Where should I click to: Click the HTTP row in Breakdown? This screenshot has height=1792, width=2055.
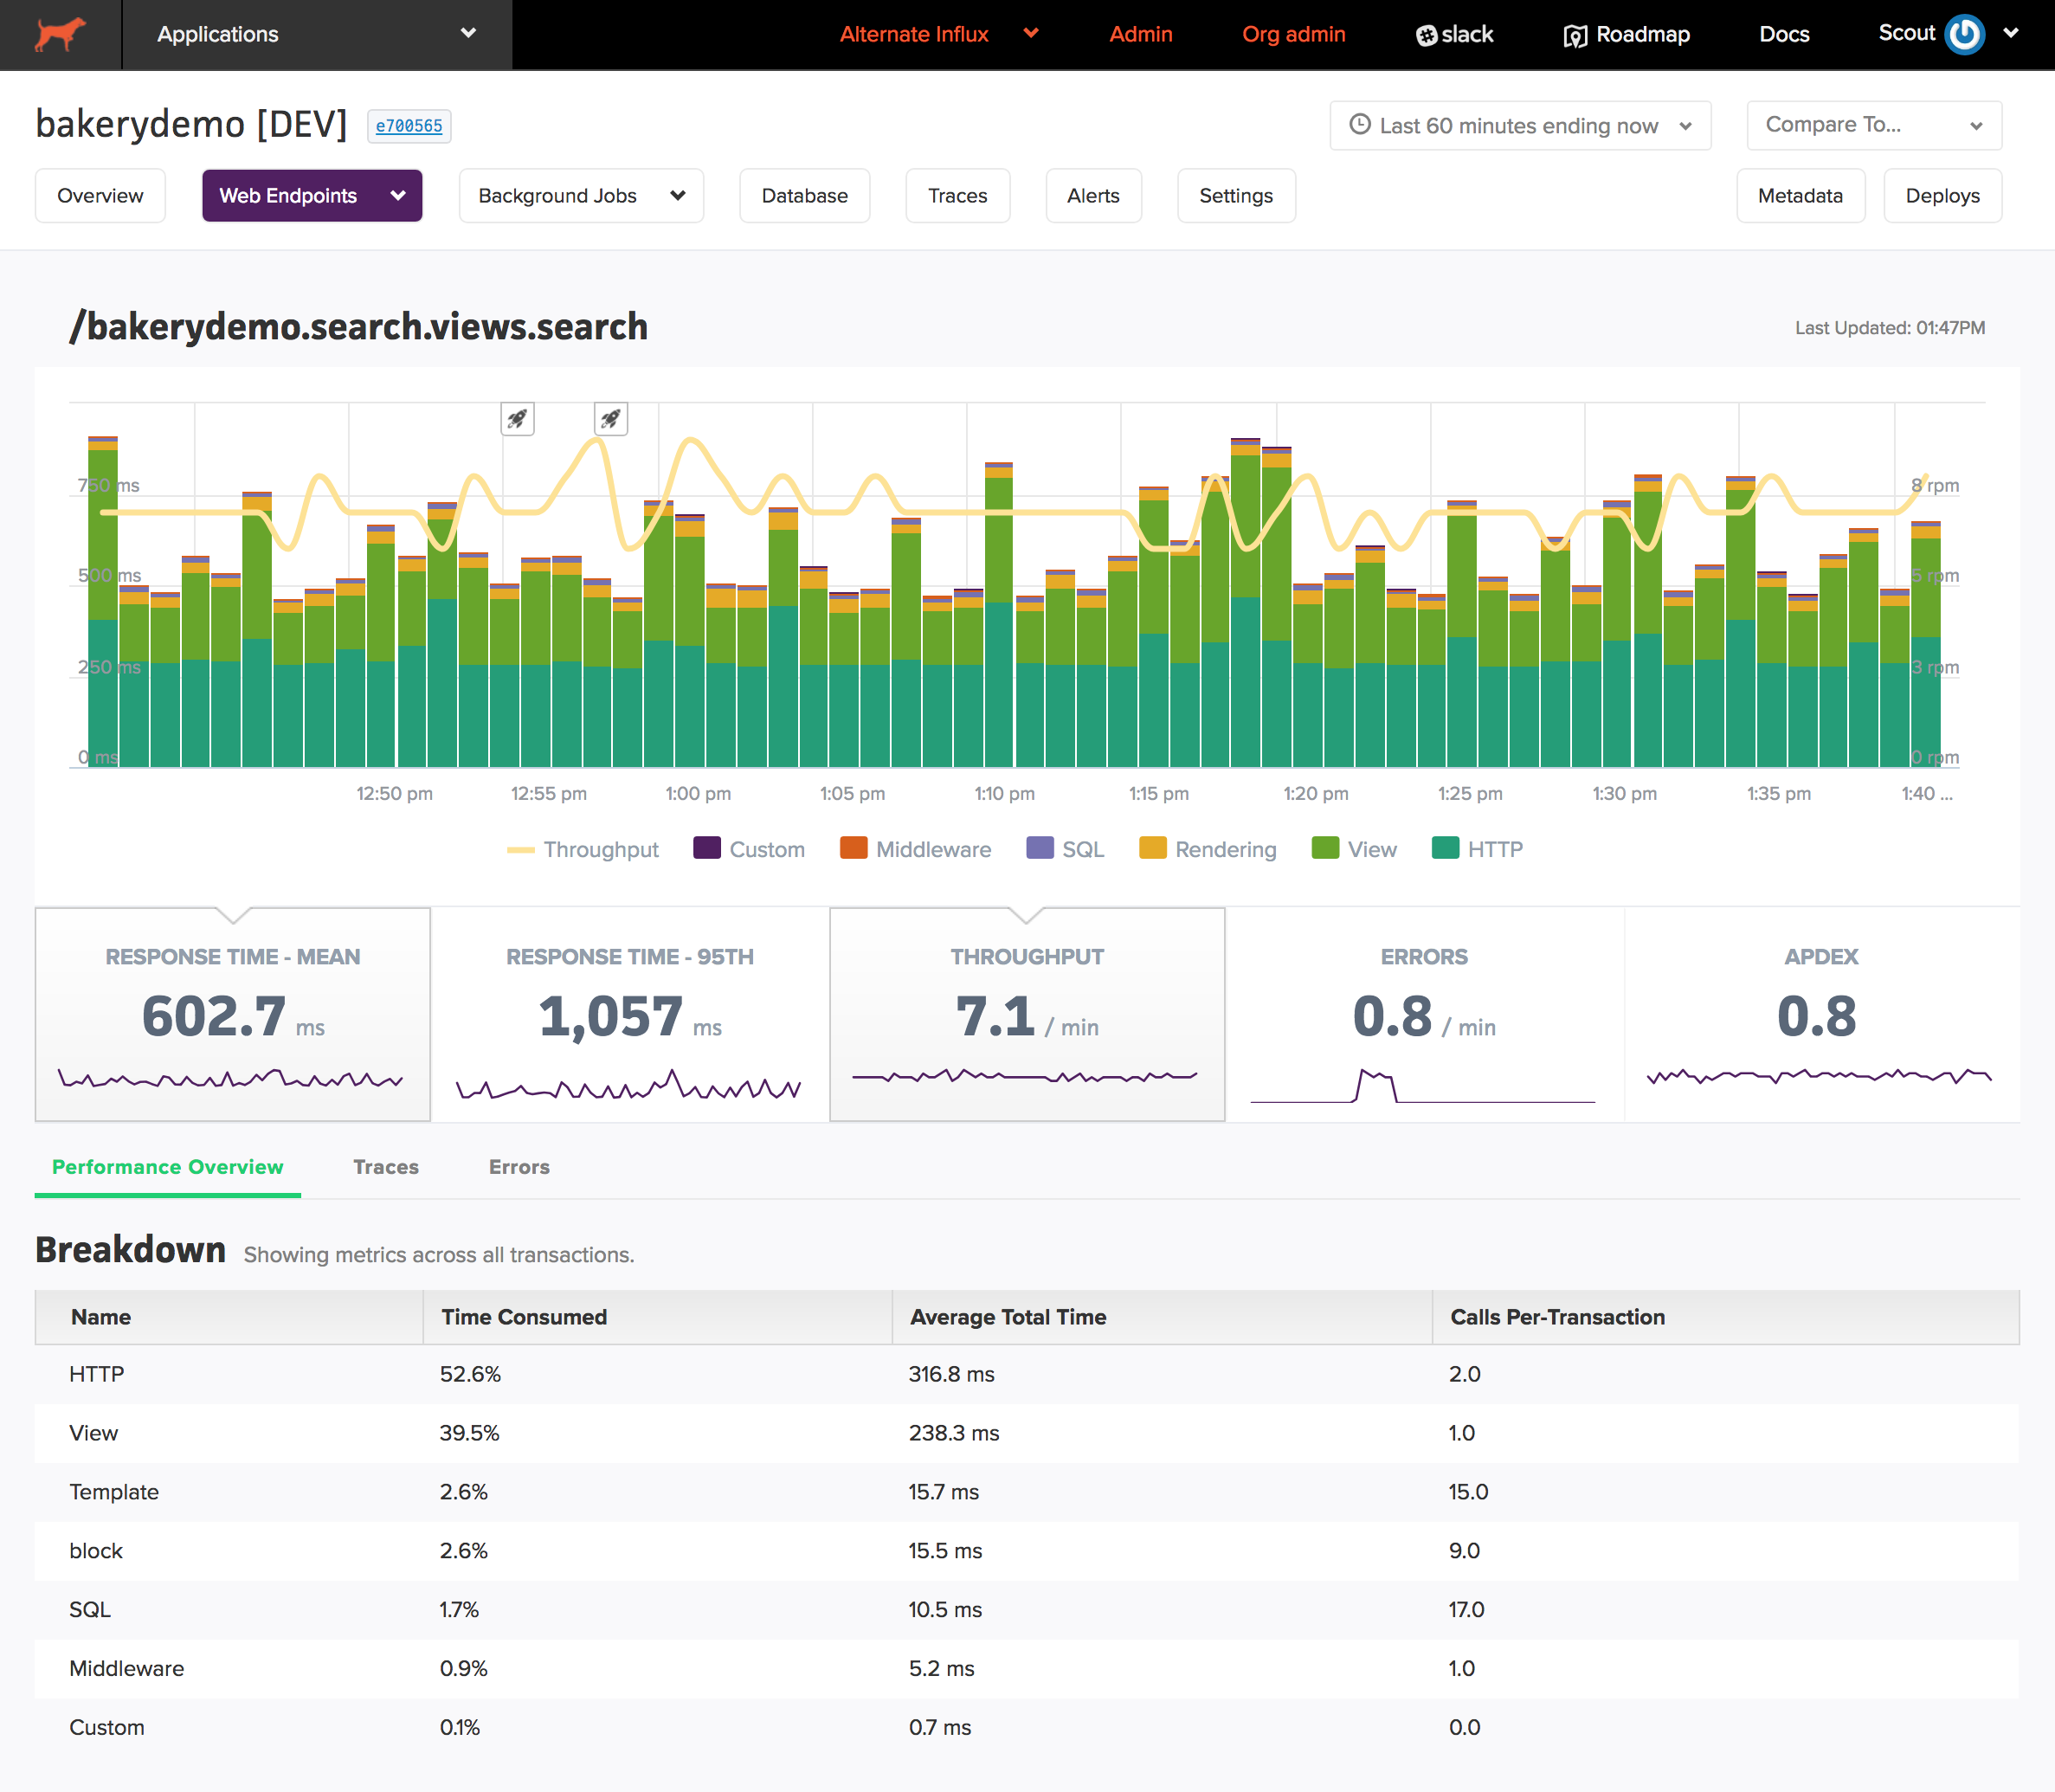click(1027, 1374)
